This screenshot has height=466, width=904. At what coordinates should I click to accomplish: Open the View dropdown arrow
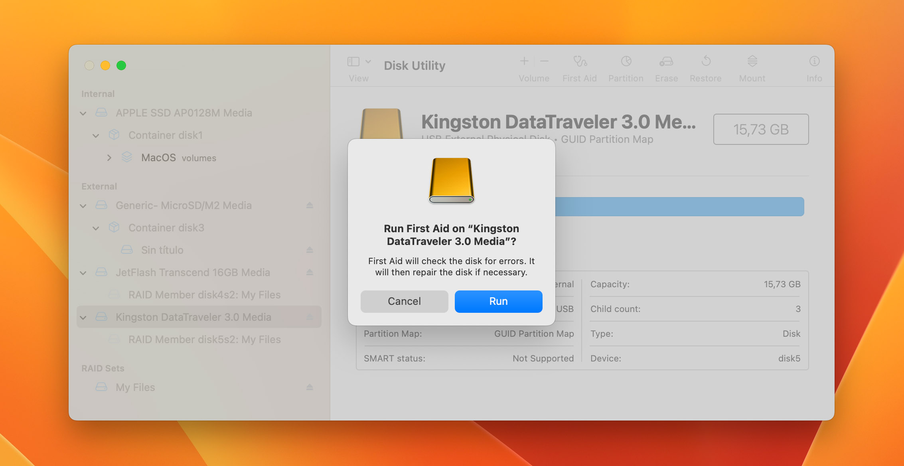coord(368,61)
